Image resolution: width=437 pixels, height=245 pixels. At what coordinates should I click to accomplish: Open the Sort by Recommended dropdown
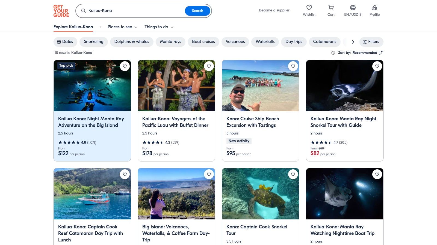tap(365, 53)
